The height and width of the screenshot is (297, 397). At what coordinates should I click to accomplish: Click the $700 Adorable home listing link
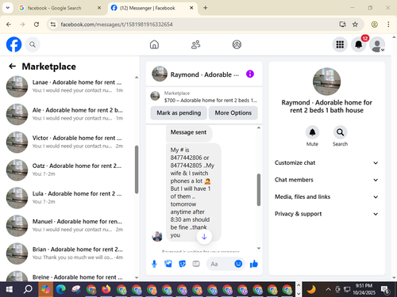[210, 101]
